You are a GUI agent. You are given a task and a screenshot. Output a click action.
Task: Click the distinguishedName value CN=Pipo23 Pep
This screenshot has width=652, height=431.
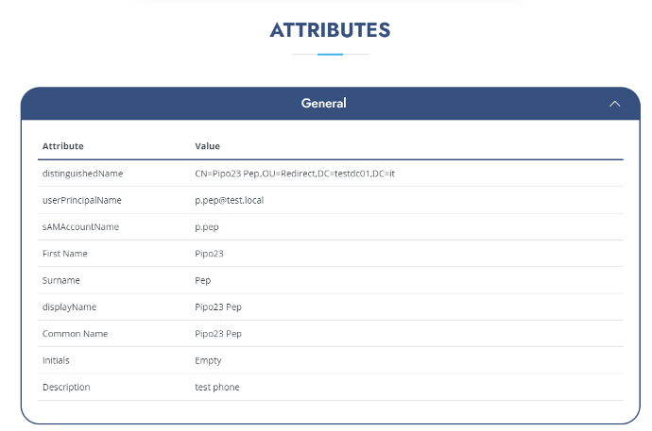(x=295, y=174)
